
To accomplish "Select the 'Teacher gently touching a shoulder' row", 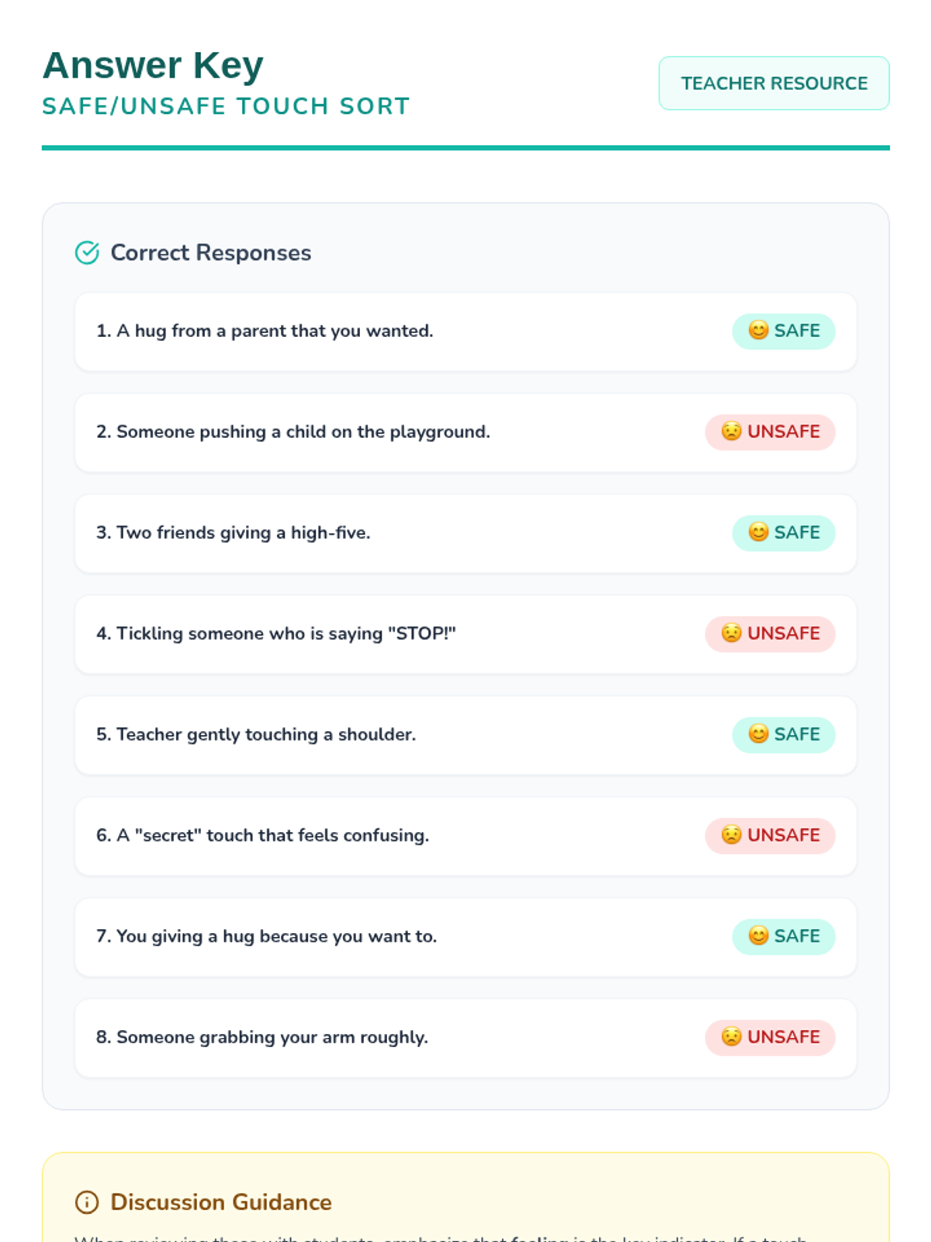I will [x=465, y=735].
